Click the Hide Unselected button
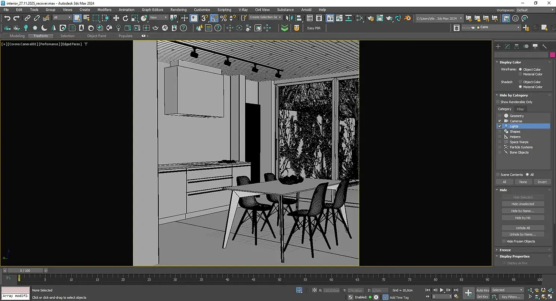The width and height of the screenshot is (556, 301). click(x=523, y=204)
